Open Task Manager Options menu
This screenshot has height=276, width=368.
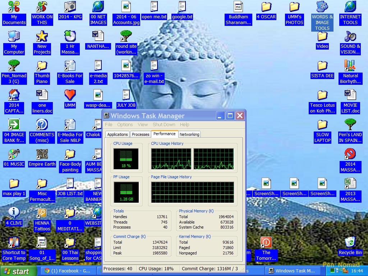[x=125, y=125]
